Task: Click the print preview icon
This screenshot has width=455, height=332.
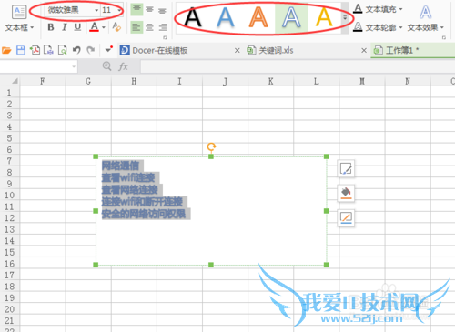Action: [63, 50]
